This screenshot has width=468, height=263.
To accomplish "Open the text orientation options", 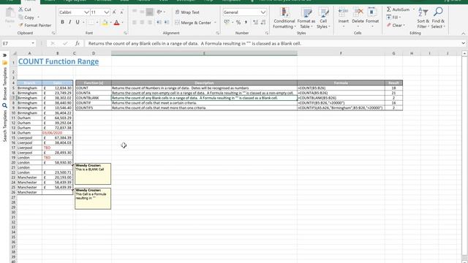I will (160, 12).
